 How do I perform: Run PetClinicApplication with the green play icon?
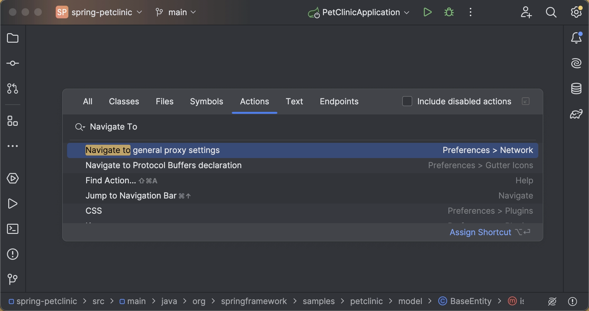[427, 12]
